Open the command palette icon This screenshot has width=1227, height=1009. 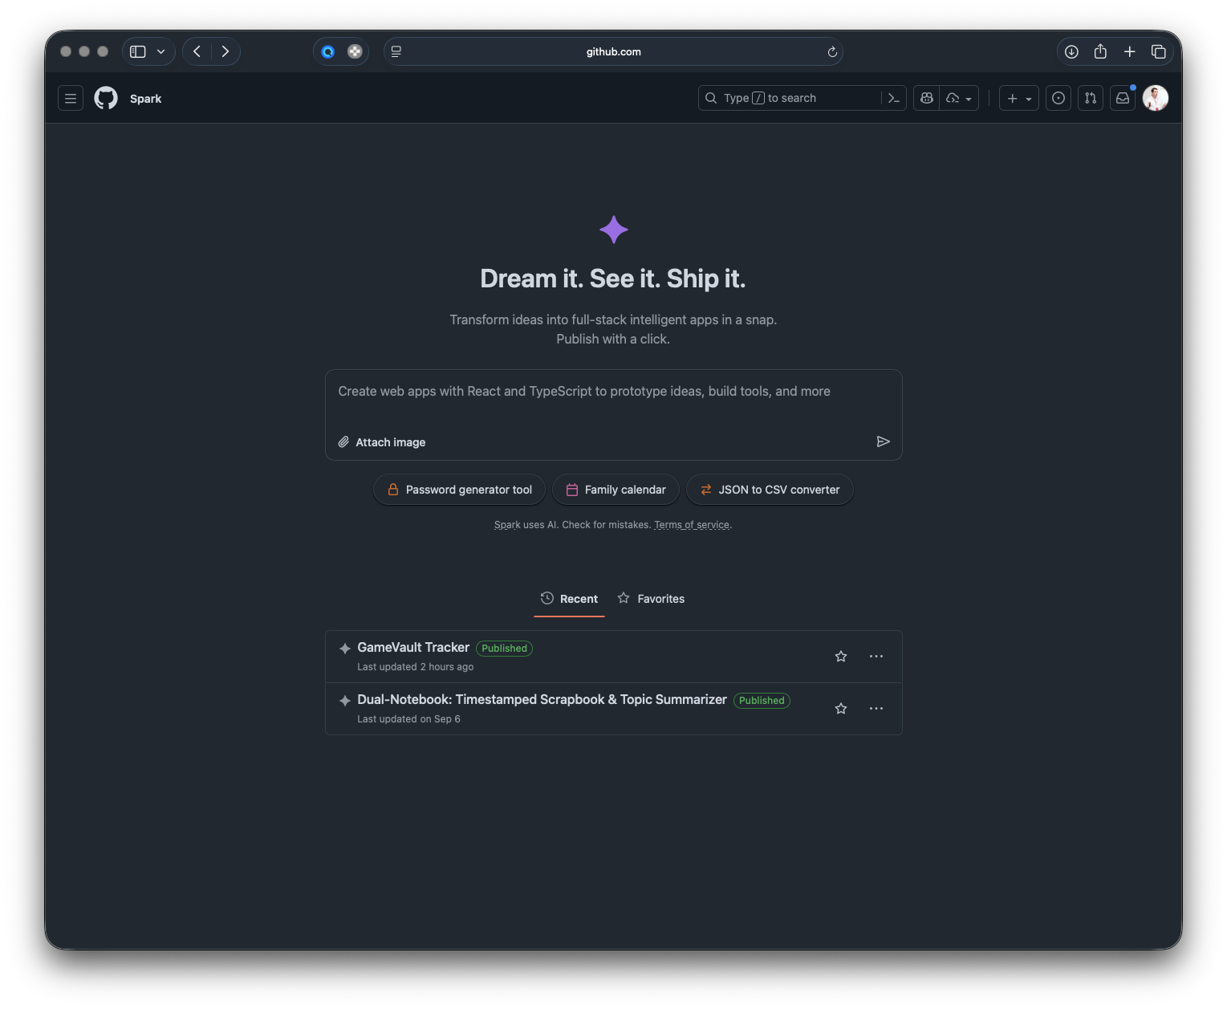[893, 98]
